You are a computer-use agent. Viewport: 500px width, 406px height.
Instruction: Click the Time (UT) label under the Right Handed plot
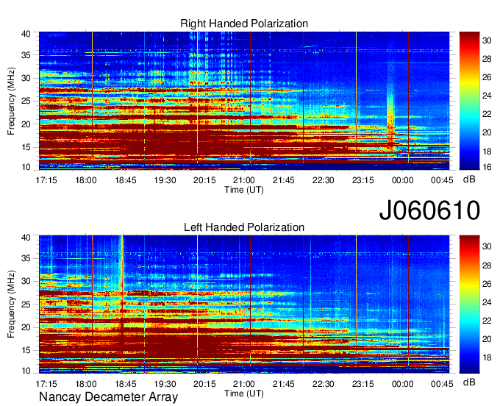tap(244, 190)
